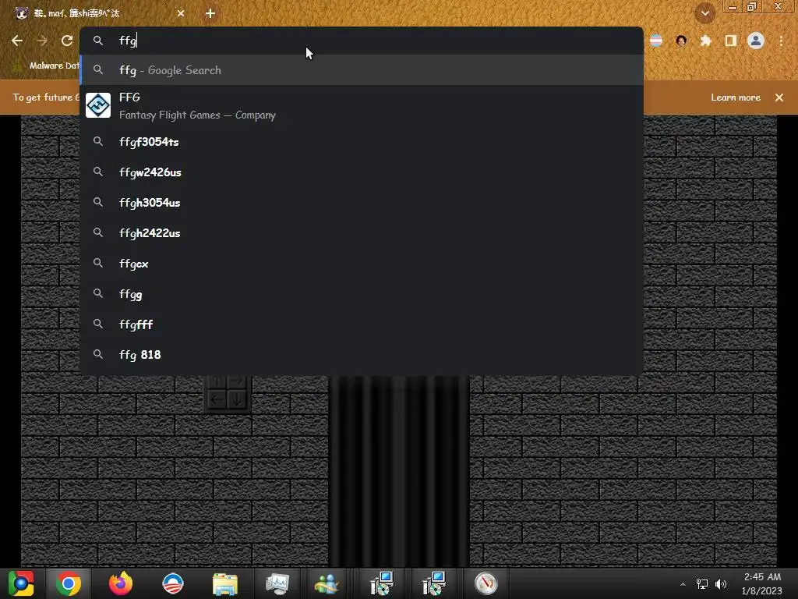The width and height of the screenshot is (798, 599).
Task: Click the Fantasy Flight Games logo icon
Action: 98,105
